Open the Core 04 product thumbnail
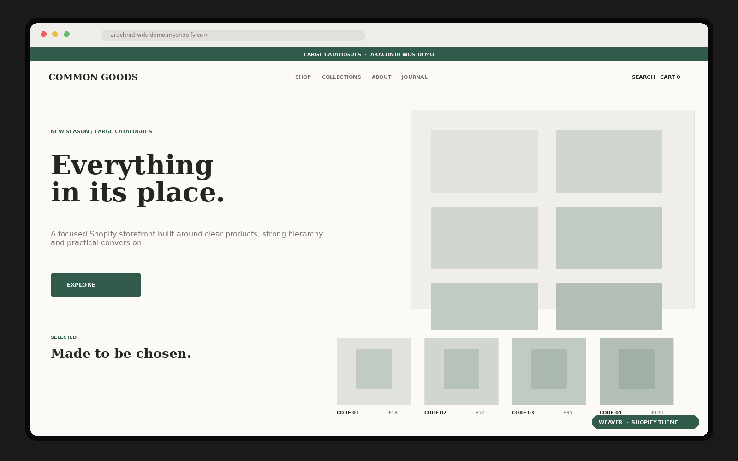The width and height of the screenshot is (738, 461). pyautogui.click(x=637, y=372)
